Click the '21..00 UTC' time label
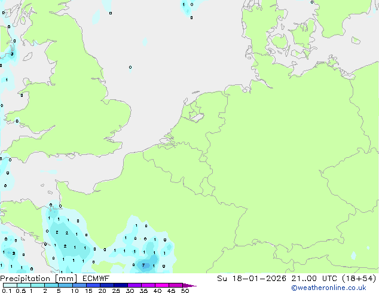 314,279
